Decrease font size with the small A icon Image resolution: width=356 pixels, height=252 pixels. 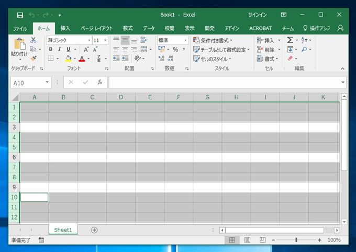tap(95, 49)
